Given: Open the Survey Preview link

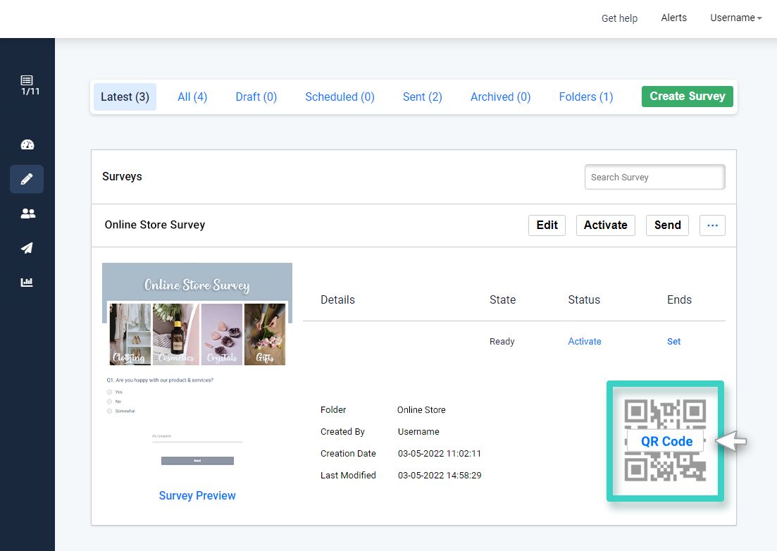Looking at the screenshot, I should pos(197,495).
